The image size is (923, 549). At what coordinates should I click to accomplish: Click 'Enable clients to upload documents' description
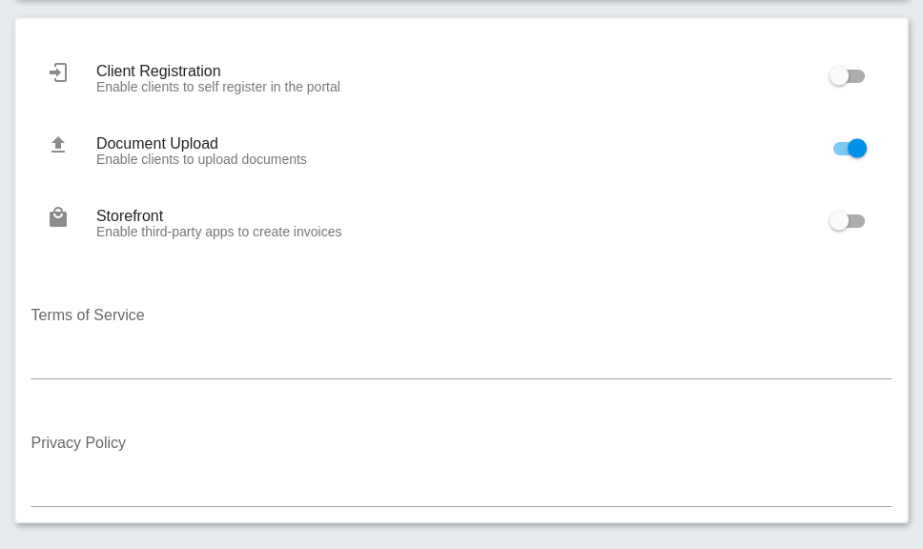click(x=201, y=159)
